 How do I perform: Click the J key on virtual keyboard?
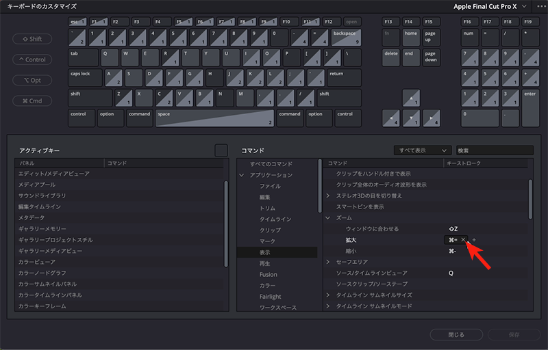(235, 78)
